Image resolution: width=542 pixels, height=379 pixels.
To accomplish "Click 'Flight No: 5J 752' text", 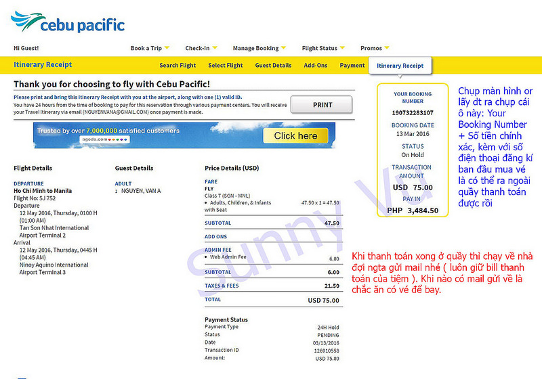I will tap(35, 198).
